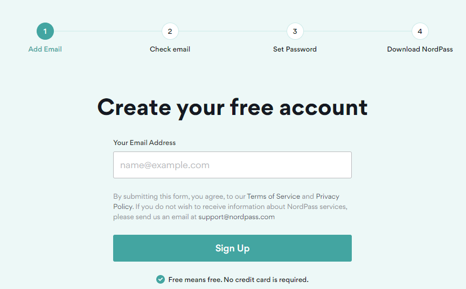
Task: Select the Set Password step label
Action: click(295, 49)
